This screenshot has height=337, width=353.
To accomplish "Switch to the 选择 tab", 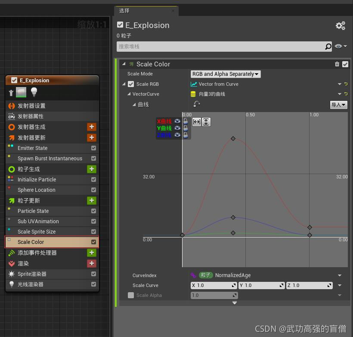I will (146, 11).
